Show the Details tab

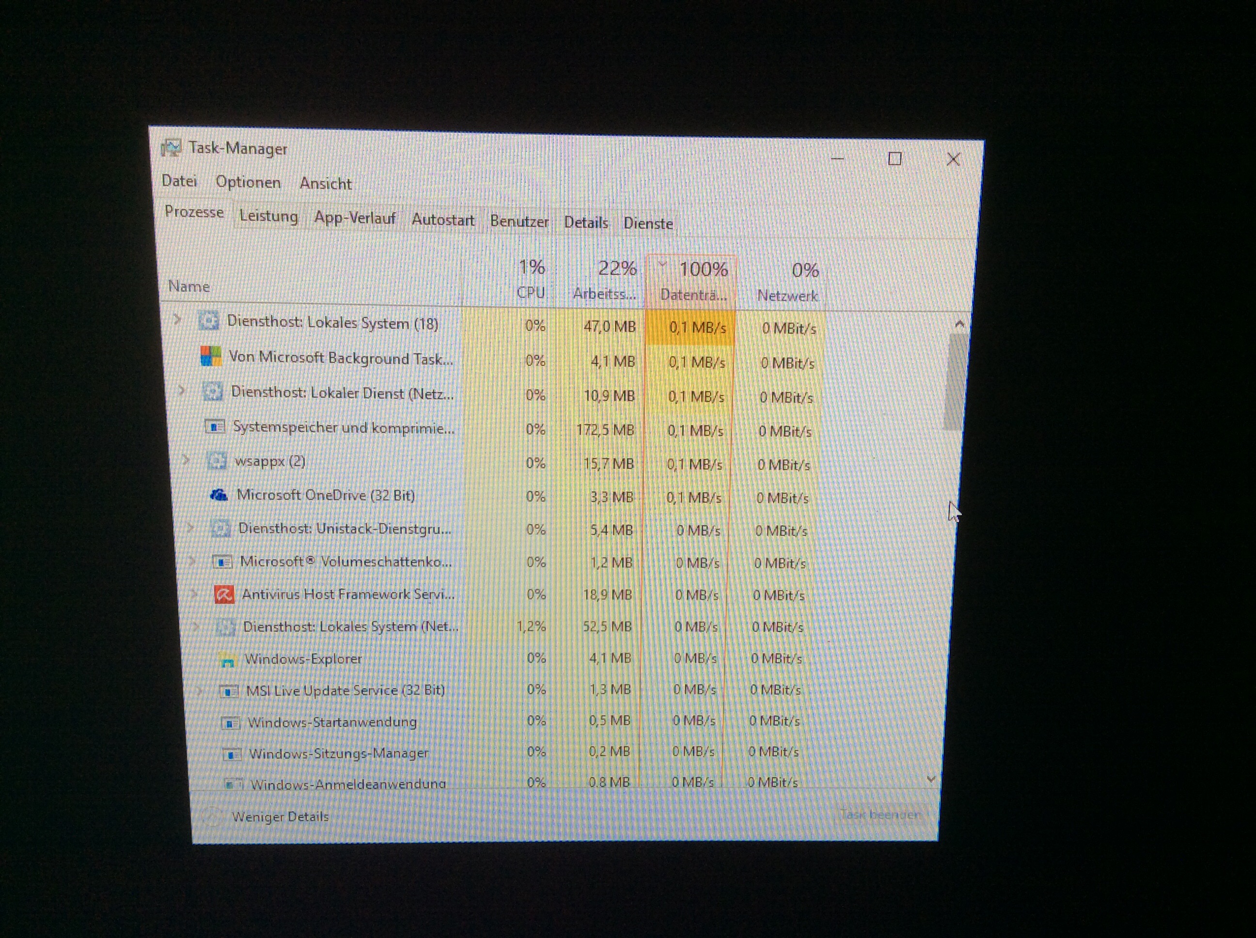pyautogui.click(x=586, y=222)
